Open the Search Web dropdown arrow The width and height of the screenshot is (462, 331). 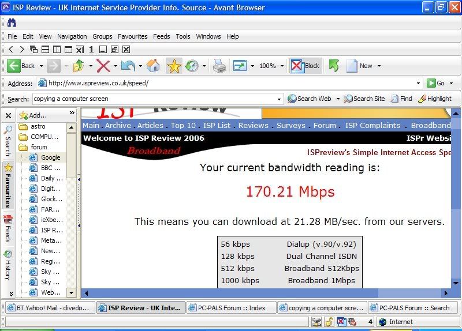click(338, 99)
